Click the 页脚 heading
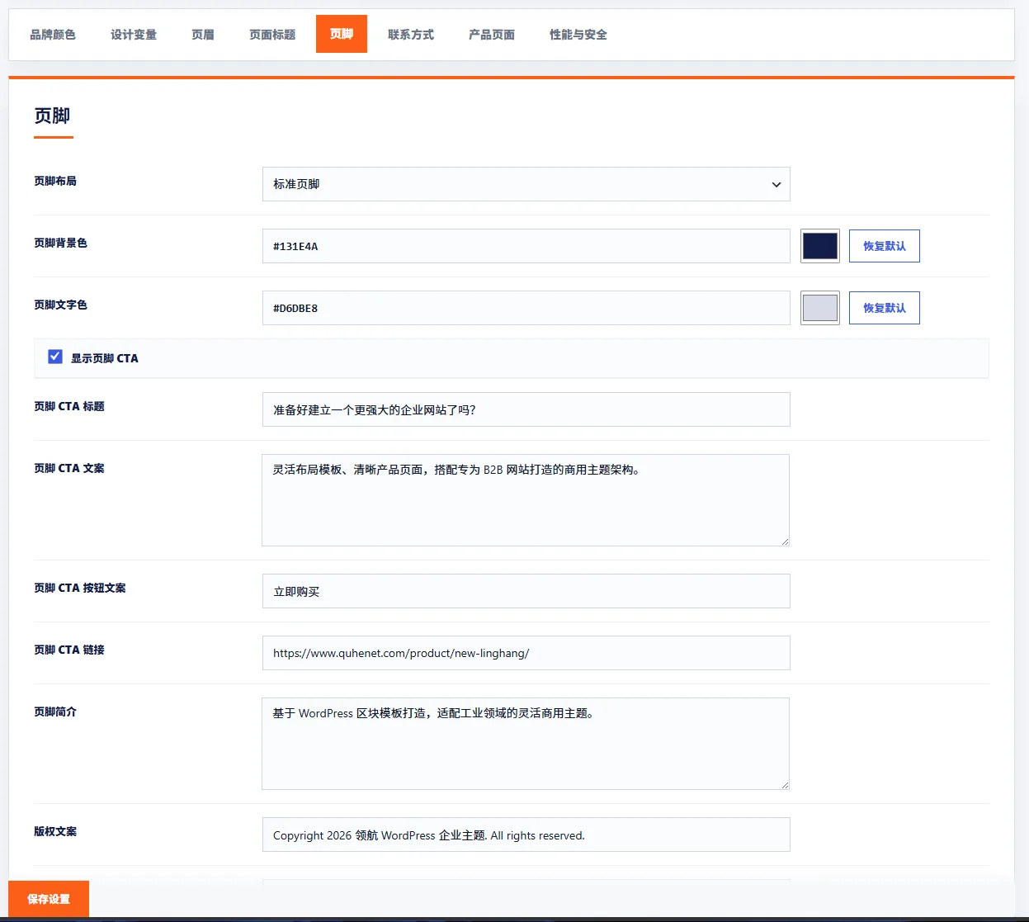 [x=52, y=116]
